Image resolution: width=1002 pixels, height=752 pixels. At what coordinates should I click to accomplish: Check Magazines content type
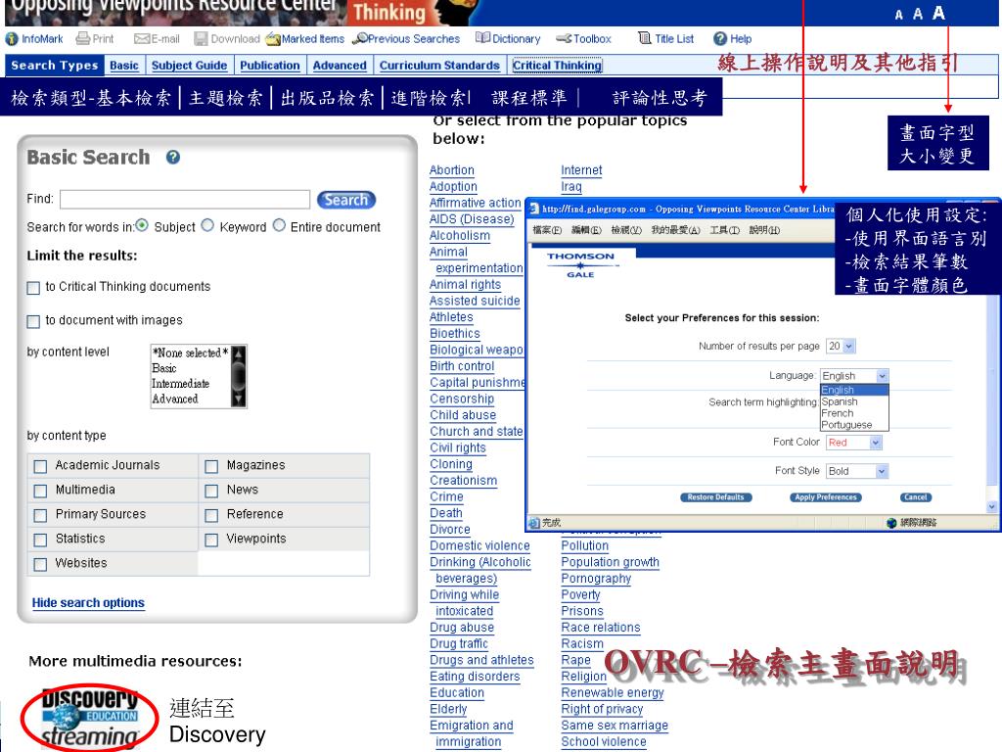click(x=211, y=466)
